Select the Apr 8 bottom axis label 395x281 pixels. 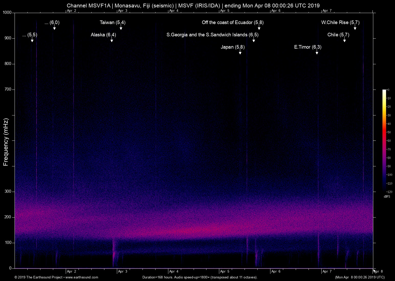379,271
